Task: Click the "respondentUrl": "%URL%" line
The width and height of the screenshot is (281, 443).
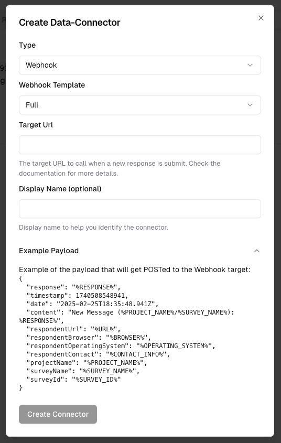Action: coord(73,329)
